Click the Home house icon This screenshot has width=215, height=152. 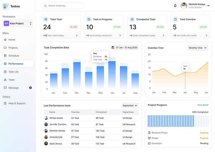[5, 40]
